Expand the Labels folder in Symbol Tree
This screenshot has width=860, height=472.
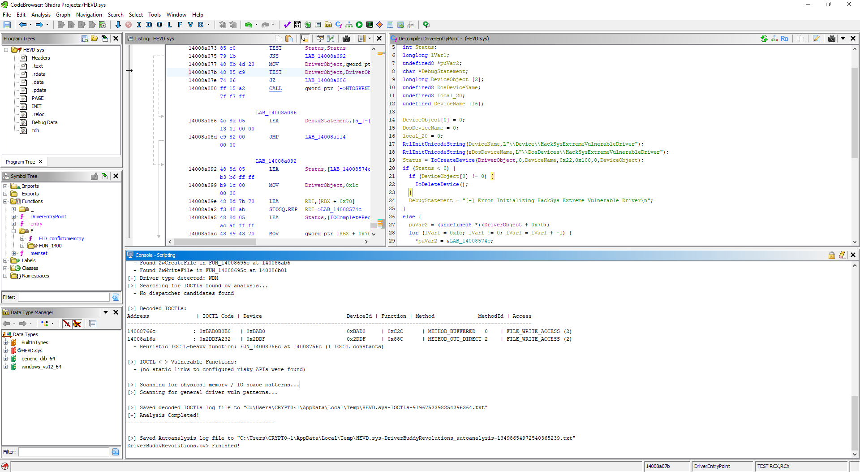point(5,260)
